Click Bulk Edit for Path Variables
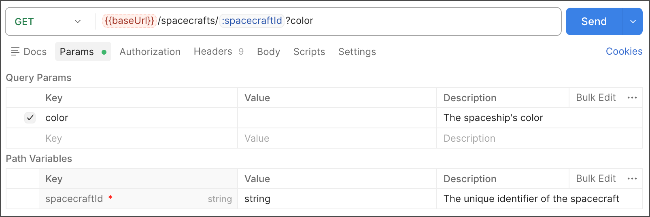 tap(596, 179)
